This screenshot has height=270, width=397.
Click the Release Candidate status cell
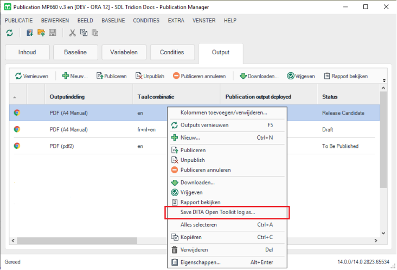(x=343, y=113)
